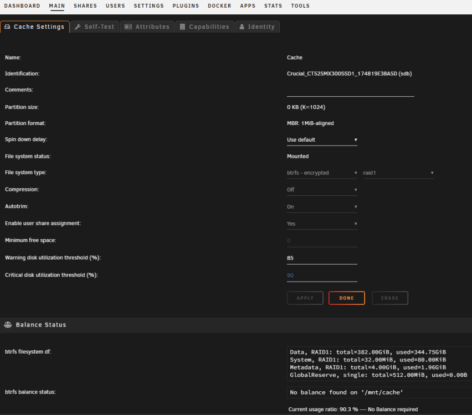Open the Spin down delay dropdown
Image resolution: width=472 pixels, height=415 pixels.
click(x=322, y=140)
